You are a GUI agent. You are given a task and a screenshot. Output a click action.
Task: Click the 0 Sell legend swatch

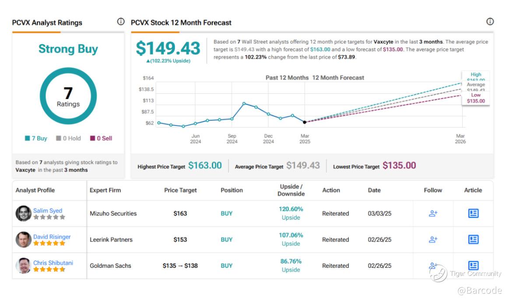pyautogui.click(x=93, y=138)
